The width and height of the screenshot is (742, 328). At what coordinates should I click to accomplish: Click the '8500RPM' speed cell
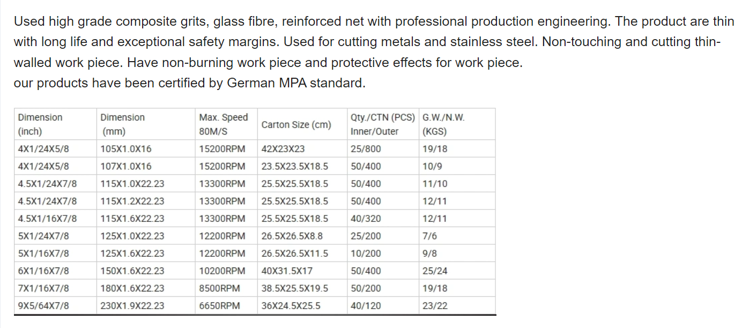[x=226, y=288]
